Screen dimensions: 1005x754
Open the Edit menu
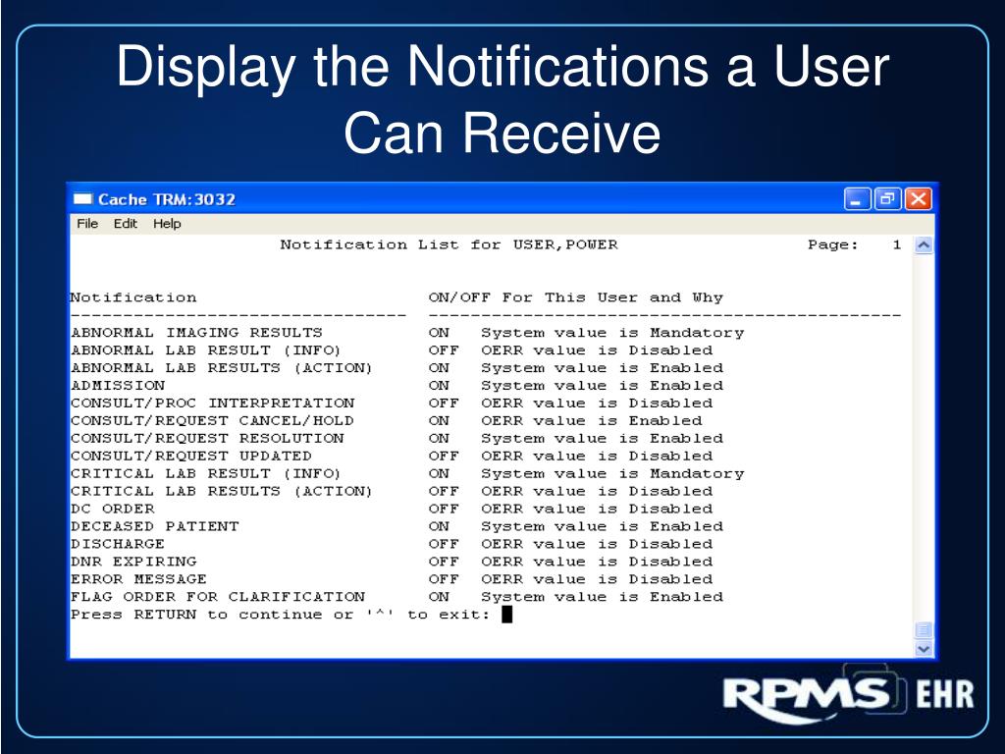(125, 224)
